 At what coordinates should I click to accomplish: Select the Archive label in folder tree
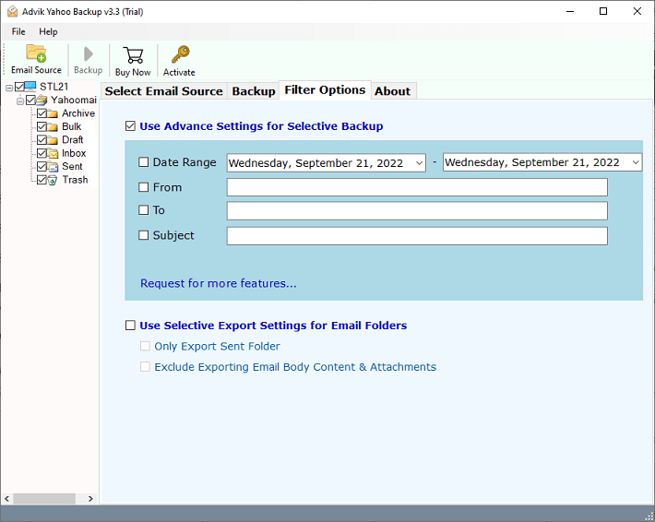click(78, 113)
